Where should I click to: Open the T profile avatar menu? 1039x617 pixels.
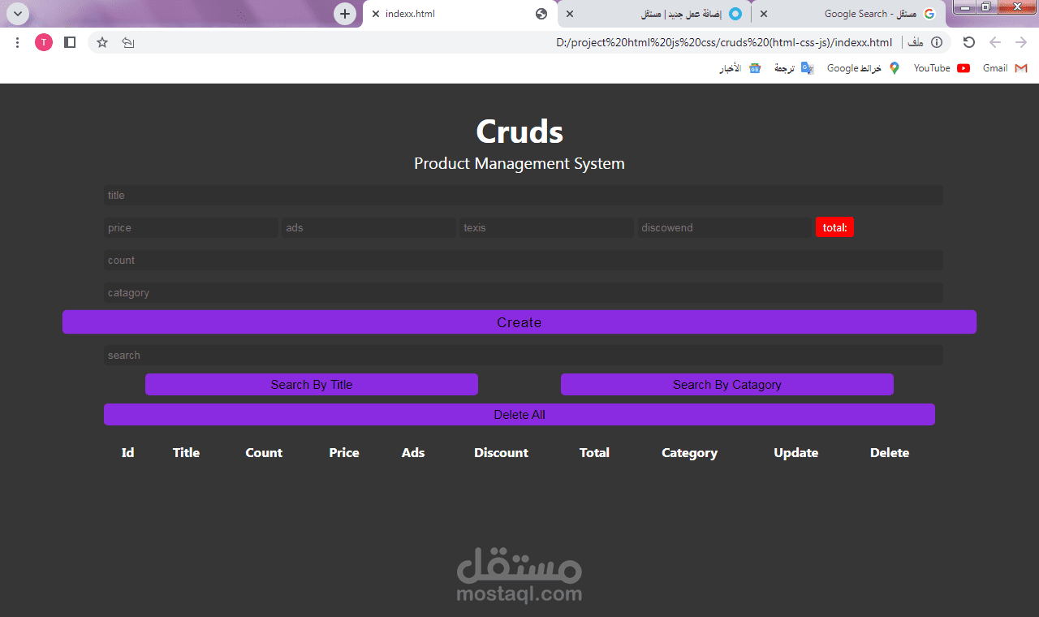pyautogui.click(x=44, y=42)
